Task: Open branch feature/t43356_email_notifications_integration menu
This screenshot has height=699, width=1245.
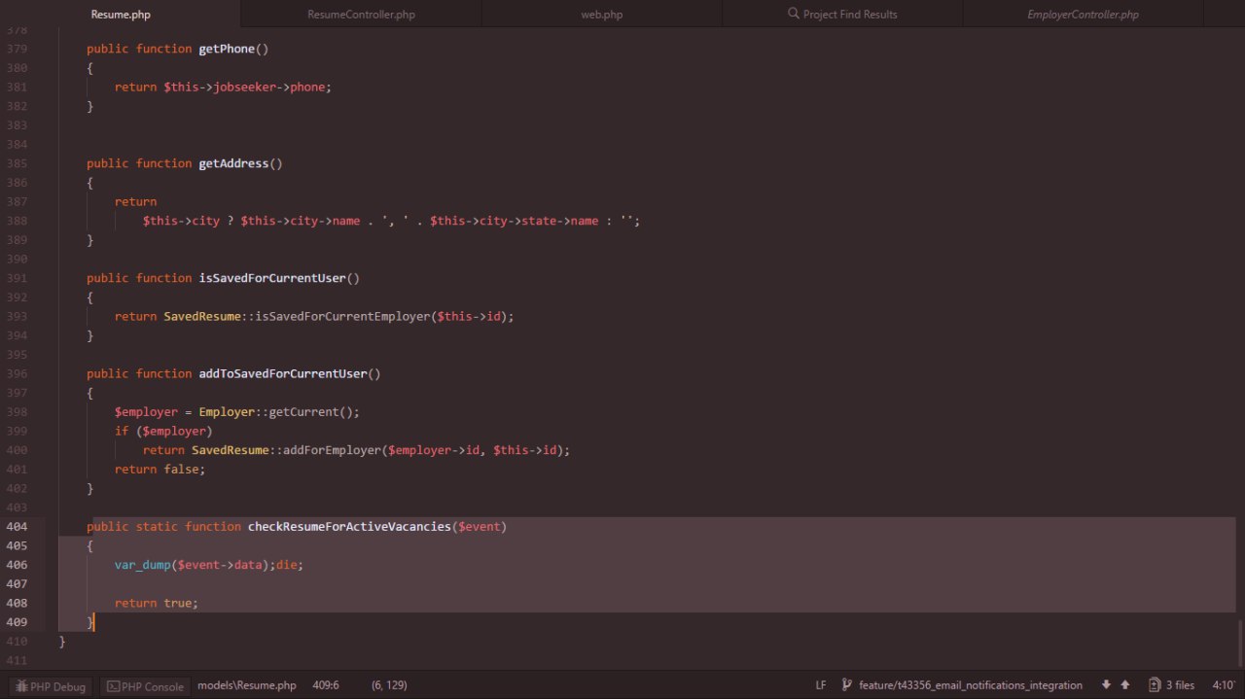Action: tap(971, 685)
